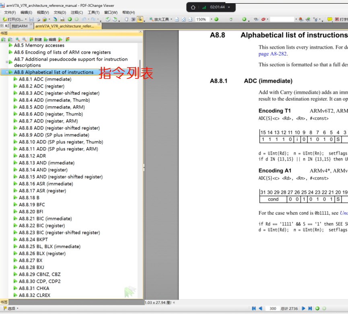Click the Save document icon

point(31,19)
